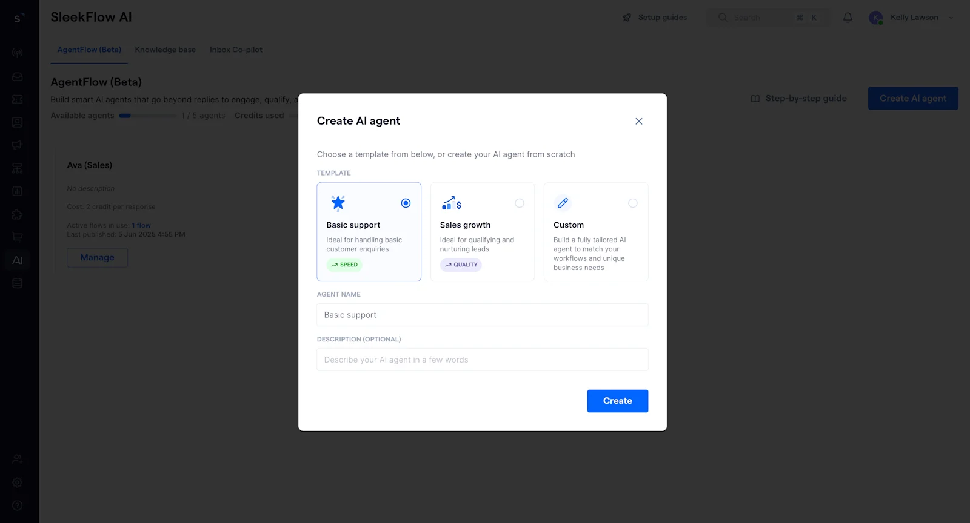Click the Sales growth chart icon
Screen dimensions: 970x523
(x=452, y=203)
